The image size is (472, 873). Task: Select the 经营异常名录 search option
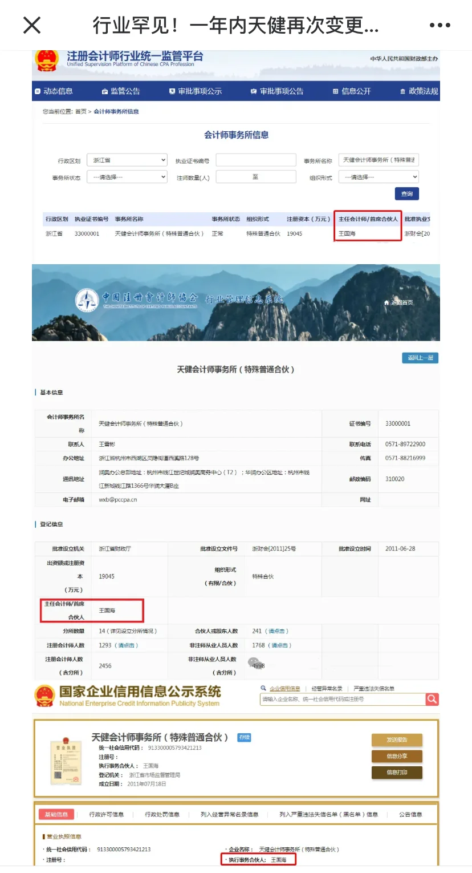(x=327, y=689)
